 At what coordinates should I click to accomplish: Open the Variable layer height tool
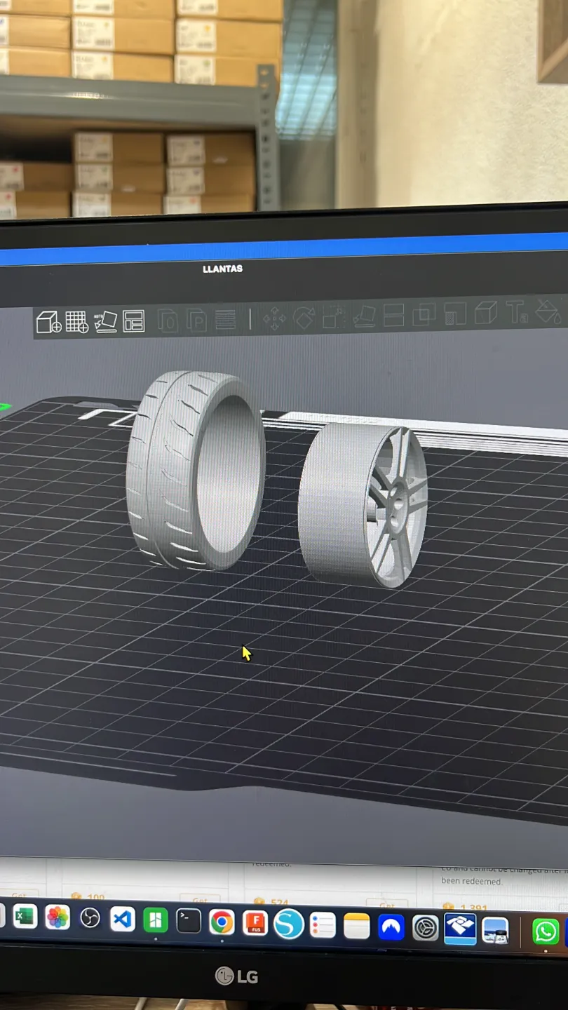coord(226,319)
